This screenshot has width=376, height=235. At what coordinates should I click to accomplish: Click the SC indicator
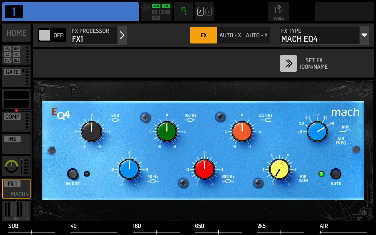pyautogui.click(x=156, y=18)
